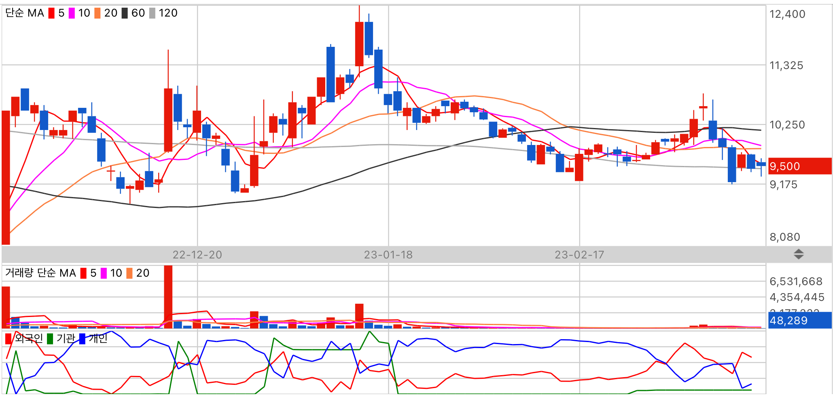
Task: Click the magenta 10-day MA legend swatch
Action: (72, 13)
